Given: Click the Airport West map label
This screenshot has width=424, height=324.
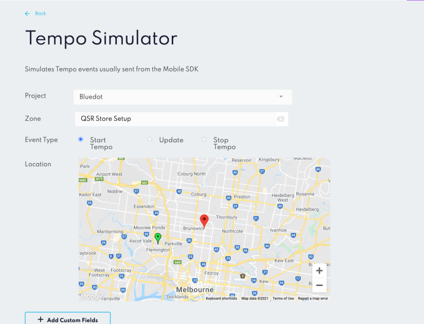Looking at the screenshot, I should [109, 174].
